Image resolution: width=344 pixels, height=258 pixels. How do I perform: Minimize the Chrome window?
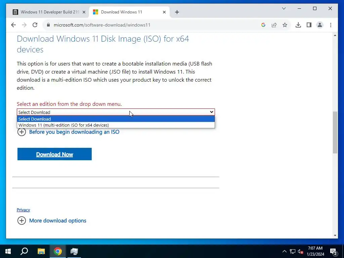299,8
